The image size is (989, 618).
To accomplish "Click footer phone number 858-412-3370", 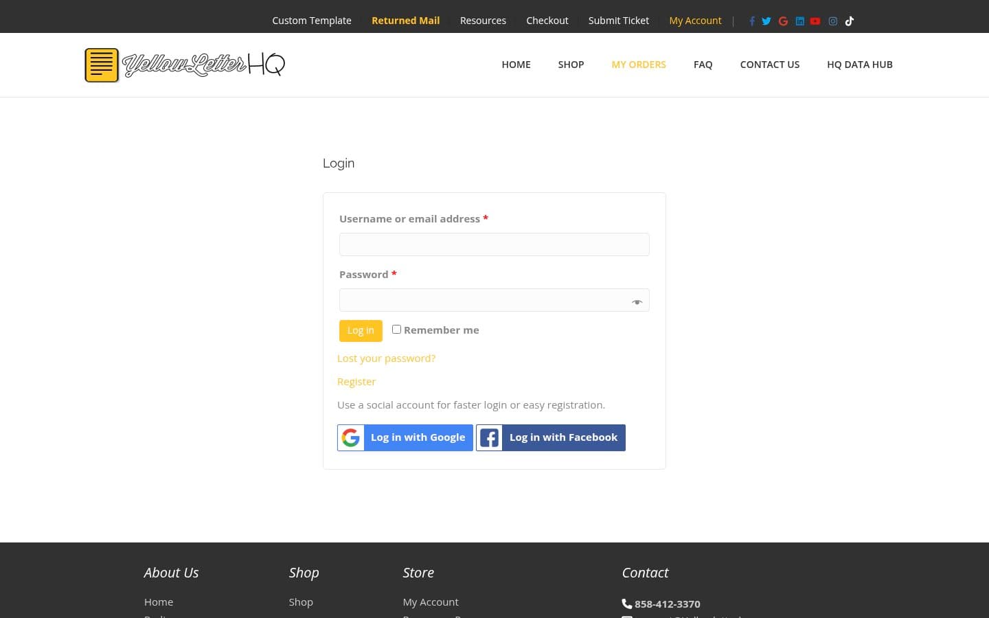I will pos(668,604).
